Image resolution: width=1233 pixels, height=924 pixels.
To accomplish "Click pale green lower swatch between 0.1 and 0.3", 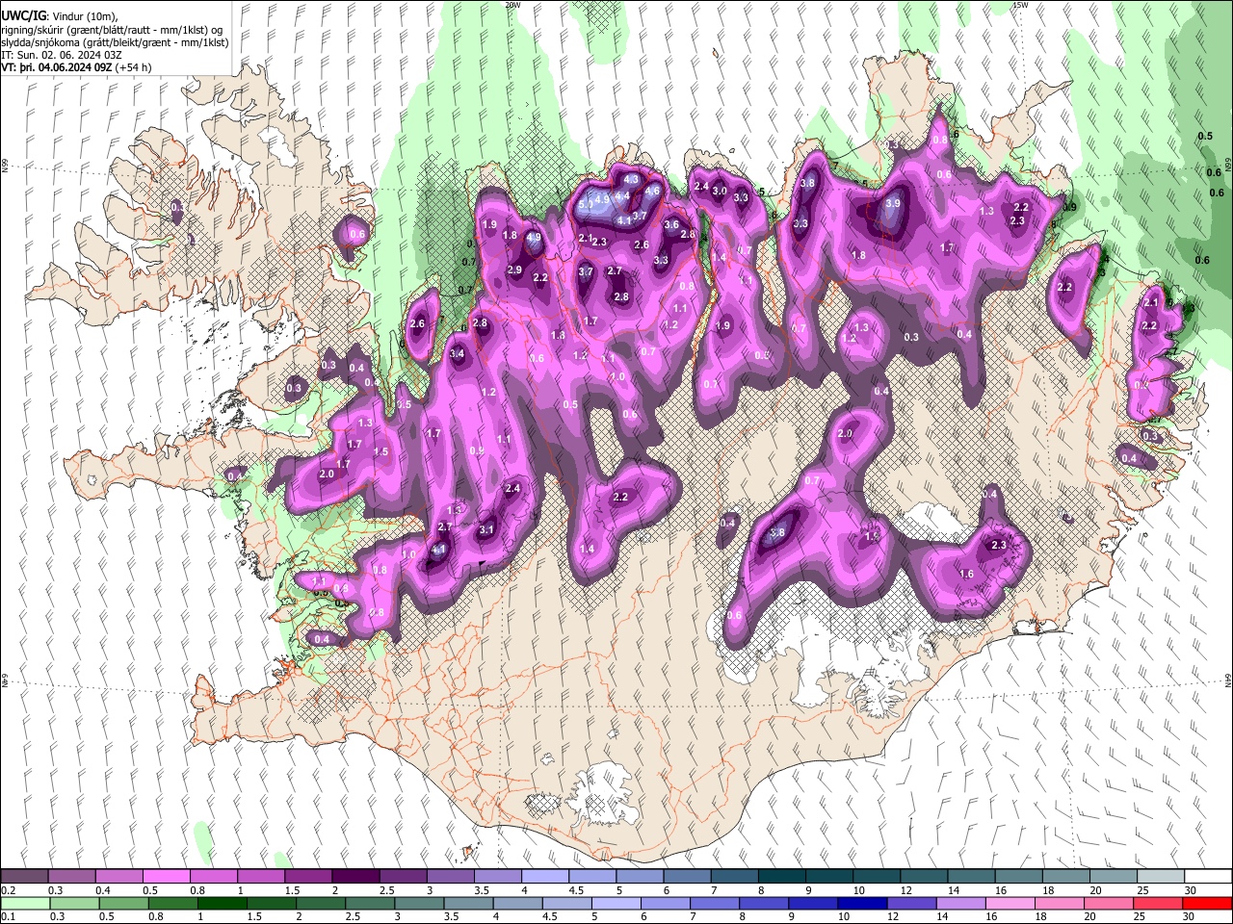I will (x=25, y=903).
